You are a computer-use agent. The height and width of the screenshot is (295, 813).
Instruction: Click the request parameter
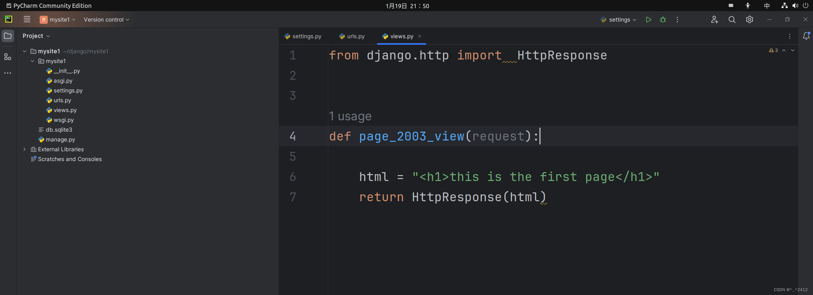tap(498, 136)
